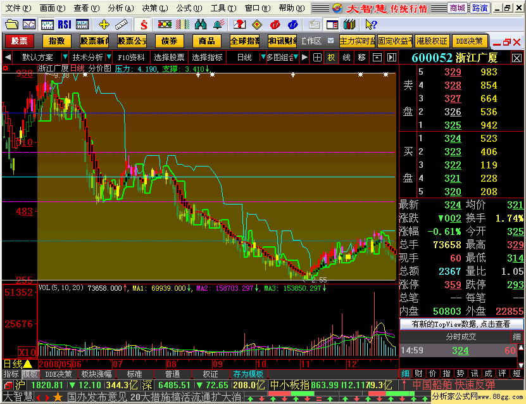This screenshot has width=526, height=404.
Task: Open the 查看(V) menu
Action: [x=87, y=8]
